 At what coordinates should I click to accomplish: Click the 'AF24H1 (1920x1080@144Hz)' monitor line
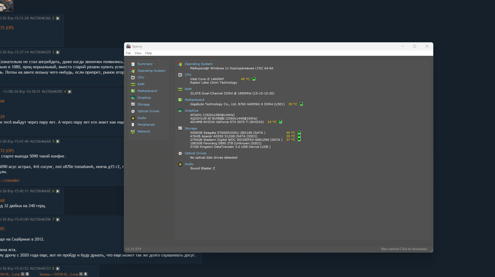coord(212,115)
